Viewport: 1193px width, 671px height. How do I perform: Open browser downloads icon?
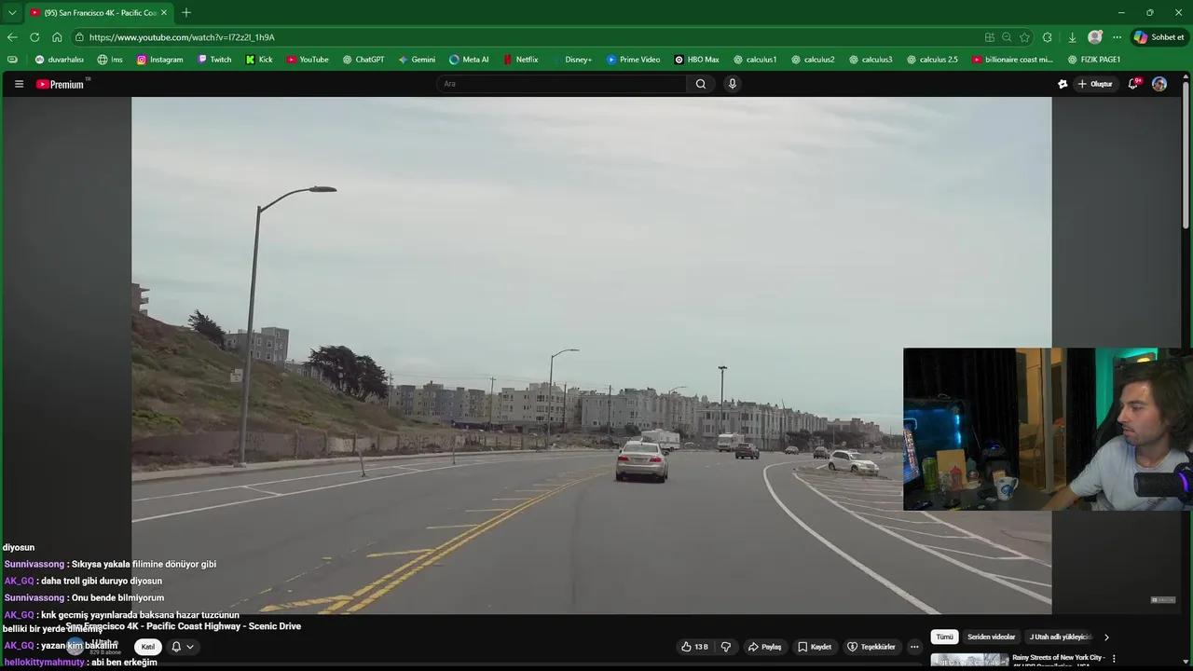tap(1072, 37)
